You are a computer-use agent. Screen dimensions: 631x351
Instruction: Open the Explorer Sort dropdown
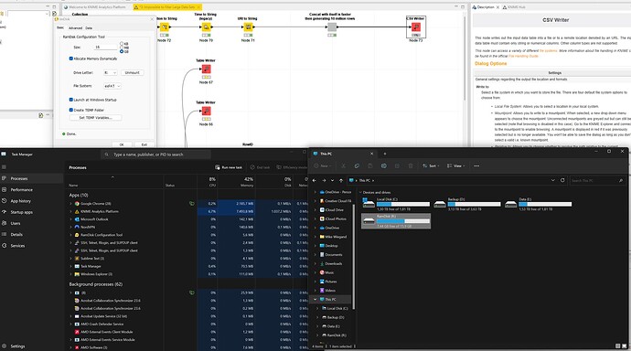[x=431, y=165]
